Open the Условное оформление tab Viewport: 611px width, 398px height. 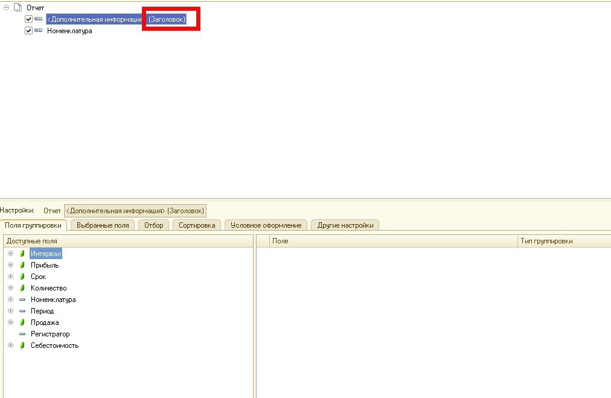click(266, 225)
